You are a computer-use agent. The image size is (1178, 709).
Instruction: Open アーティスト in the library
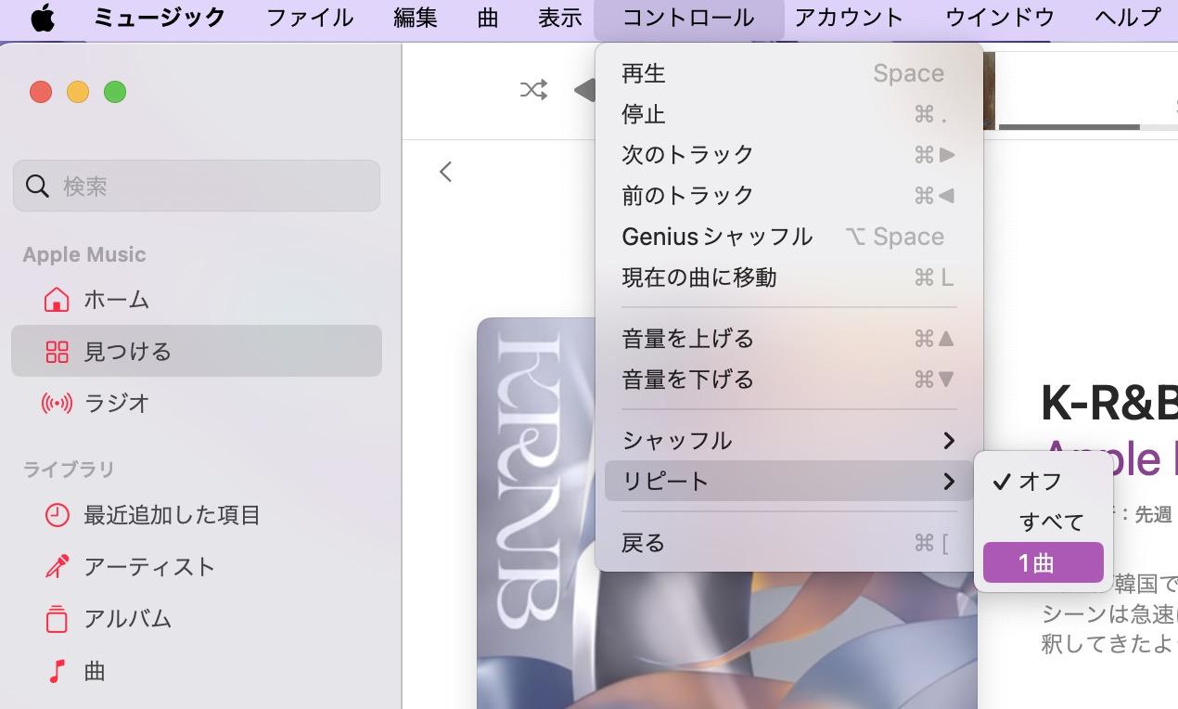[x=197, y=567]
